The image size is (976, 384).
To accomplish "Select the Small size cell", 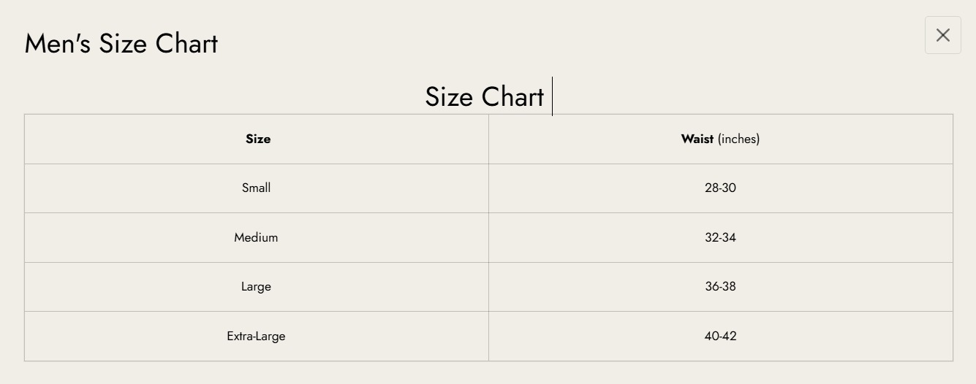I will [x=256, y=188].
